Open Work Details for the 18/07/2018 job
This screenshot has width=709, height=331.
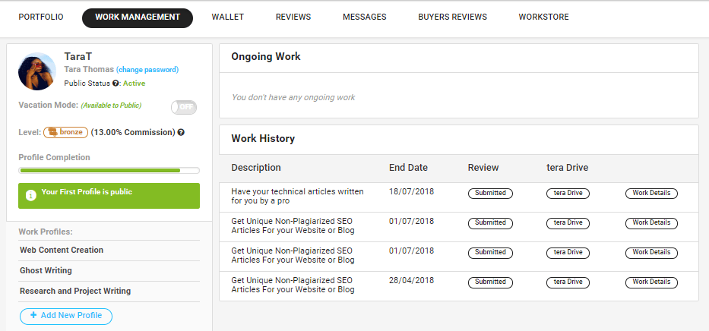(651, 193)
